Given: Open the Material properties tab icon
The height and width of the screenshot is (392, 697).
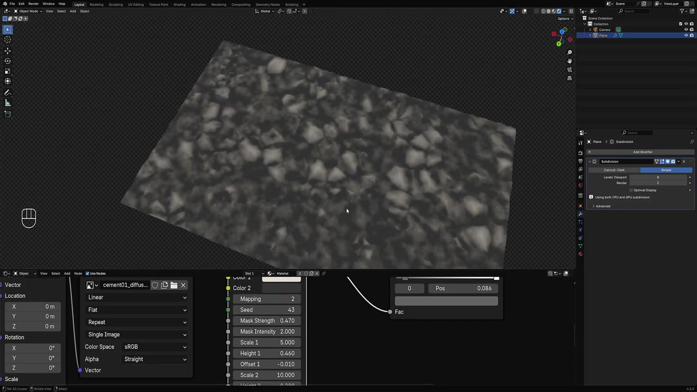Looking at the screenshot, I should [580, 254].
